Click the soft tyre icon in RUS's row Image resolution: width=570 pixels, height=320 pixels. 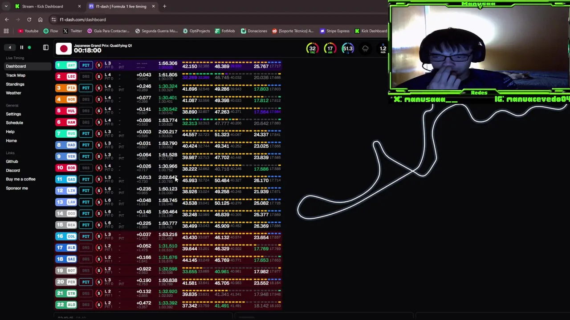pos(99,133)
